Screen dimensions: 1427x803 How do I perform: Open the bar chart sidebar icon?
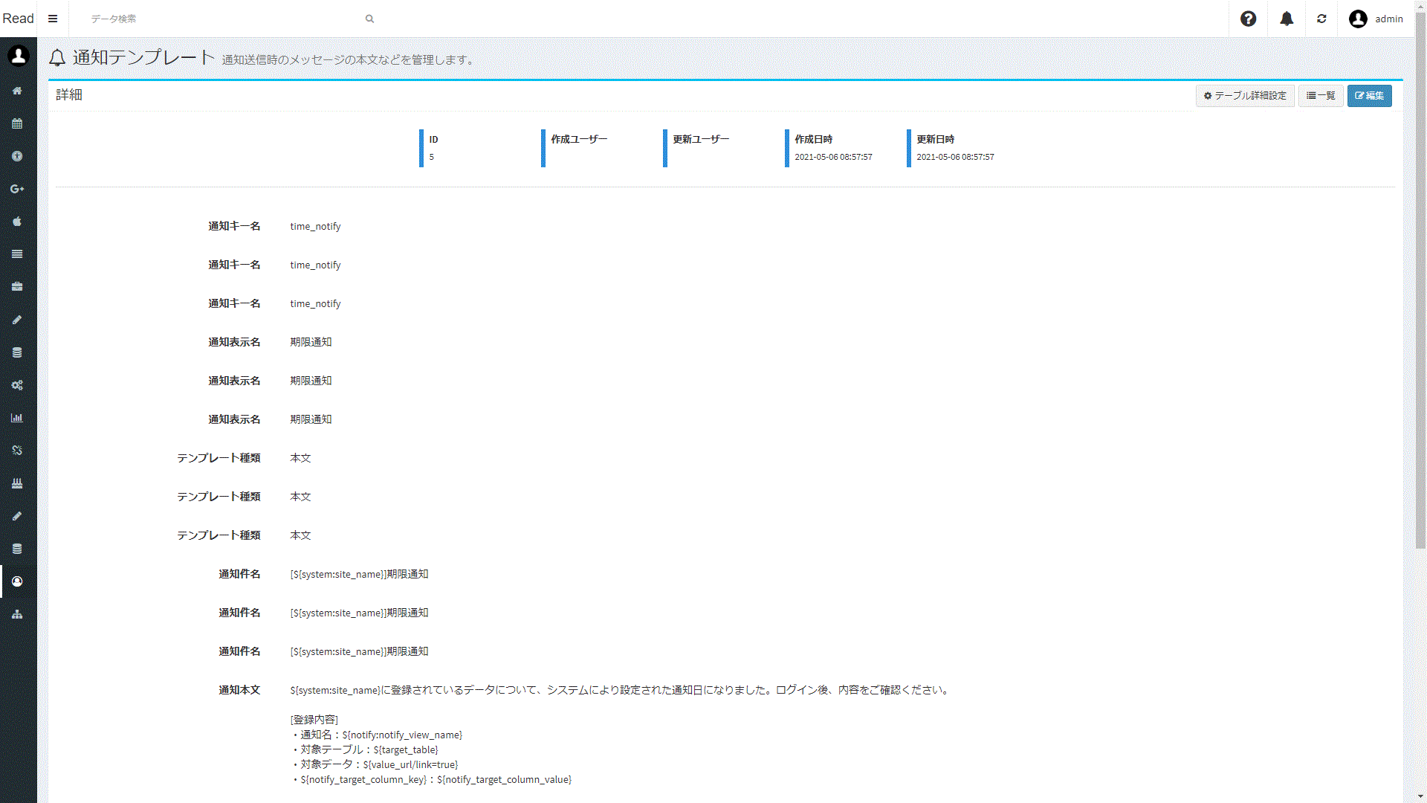coord(17,418)
